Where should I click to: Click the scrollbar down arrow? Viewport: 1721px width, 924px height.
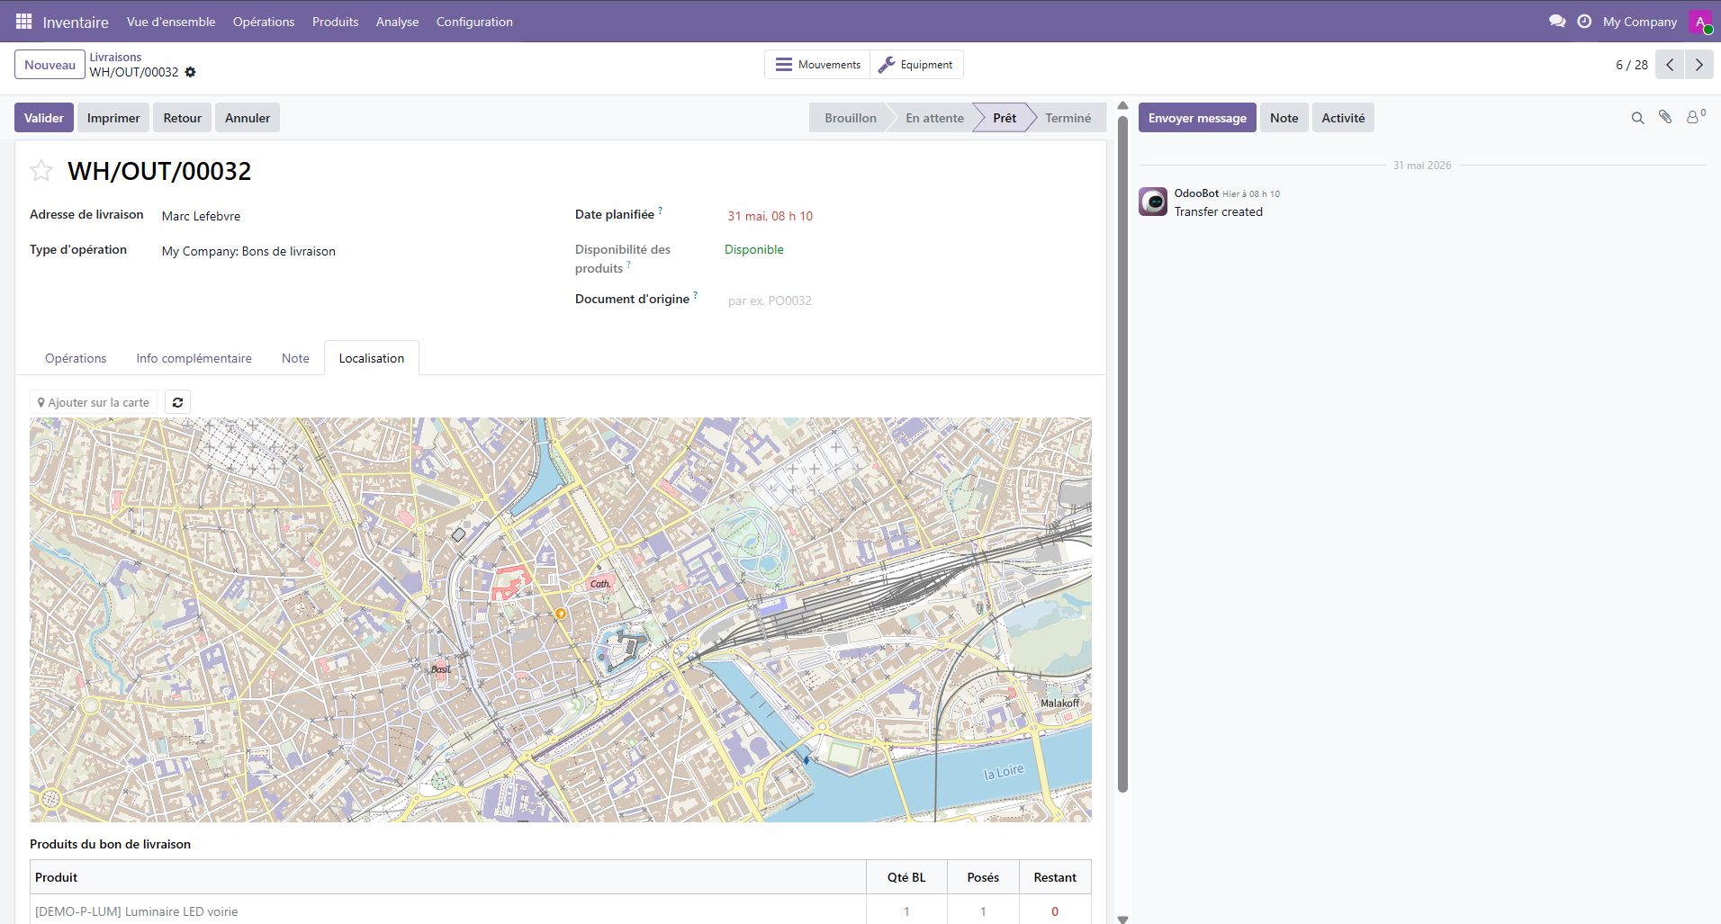pyautogui.click(x=1122, y=919)
